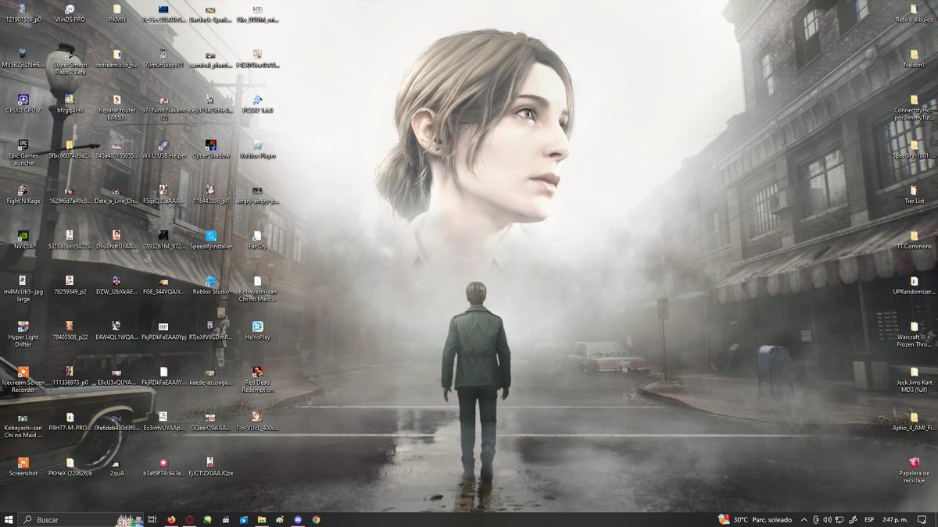Expand the hidden system tray icons
This screenshot has height=527, width=938.
[805, 519]
